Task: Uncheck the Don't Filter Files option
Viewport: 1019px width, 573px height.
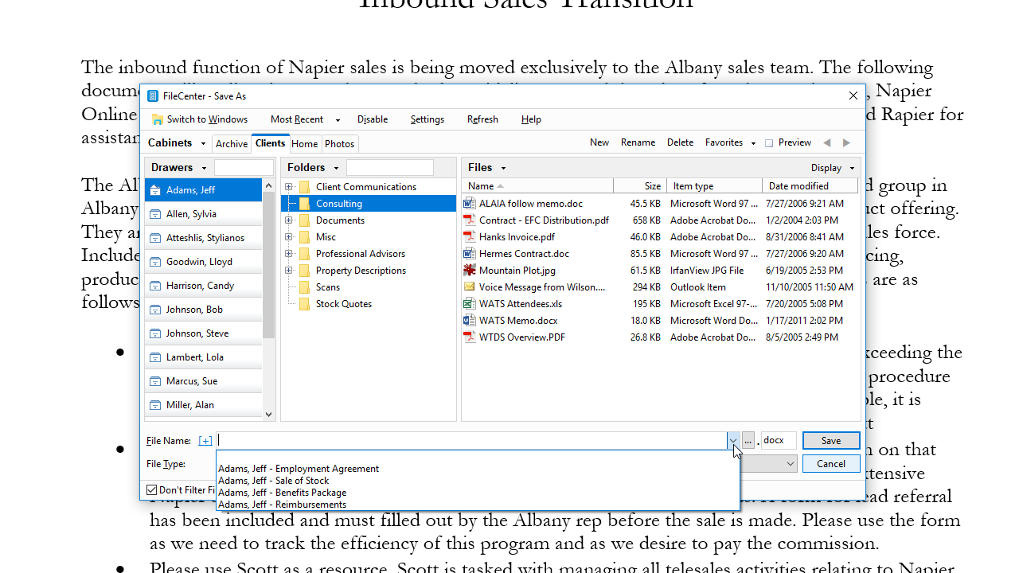Action: click(150, 489)
